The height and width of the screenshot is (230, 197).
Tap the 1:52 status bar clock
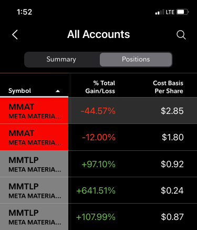tap(25, 12)
